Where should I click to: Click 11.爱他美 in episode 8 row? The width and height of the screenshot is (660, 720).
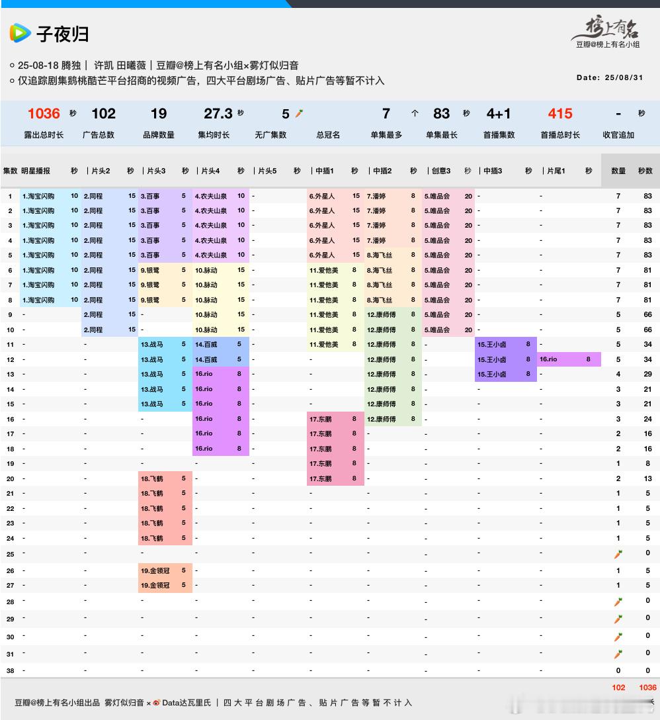point(323,300)
